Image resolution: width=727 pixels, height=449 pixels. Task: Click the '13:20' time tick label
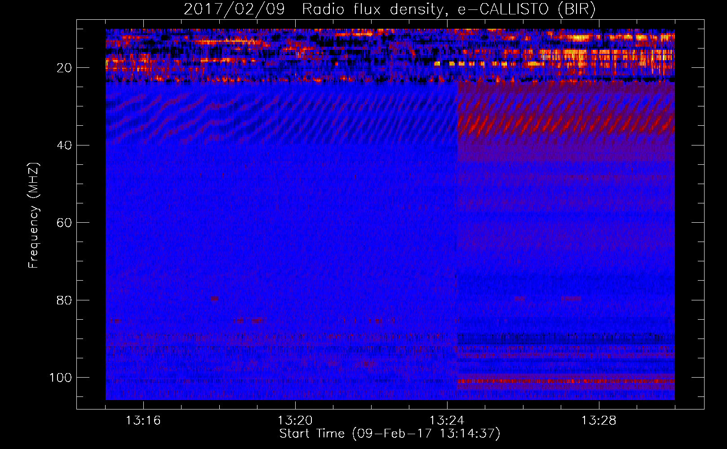(295, 421)
